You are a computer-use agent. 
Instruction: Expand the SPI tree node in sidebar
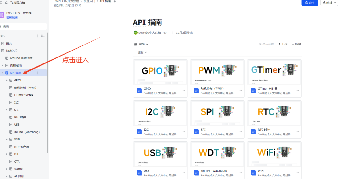[7, 110]
